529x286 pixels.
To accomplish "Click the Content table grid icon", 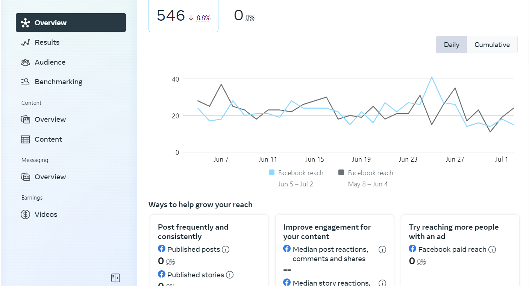I will pyautogui.click(x=25, y=139).
